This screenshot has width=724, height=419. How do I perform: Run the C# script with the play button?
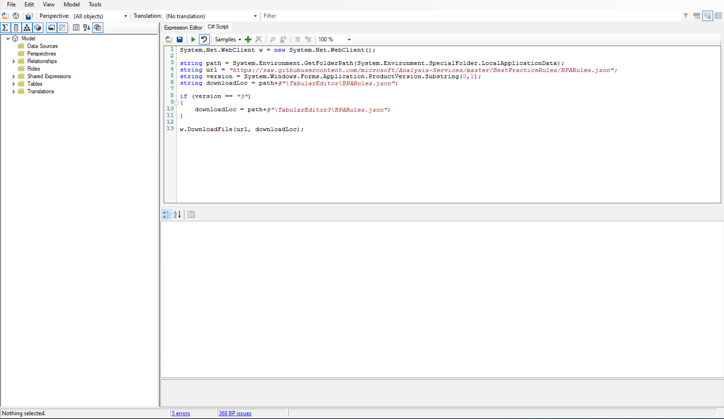[193, 39]
